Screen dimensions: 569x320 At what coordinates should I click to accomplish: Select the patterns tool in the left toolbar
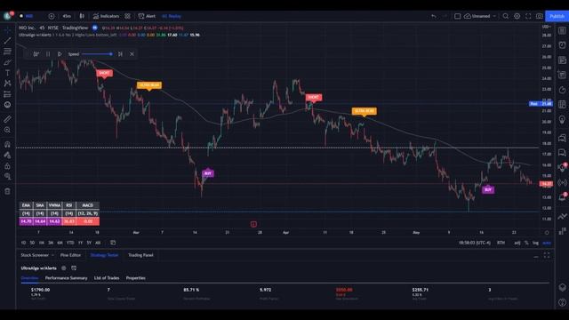click(7, 84)
